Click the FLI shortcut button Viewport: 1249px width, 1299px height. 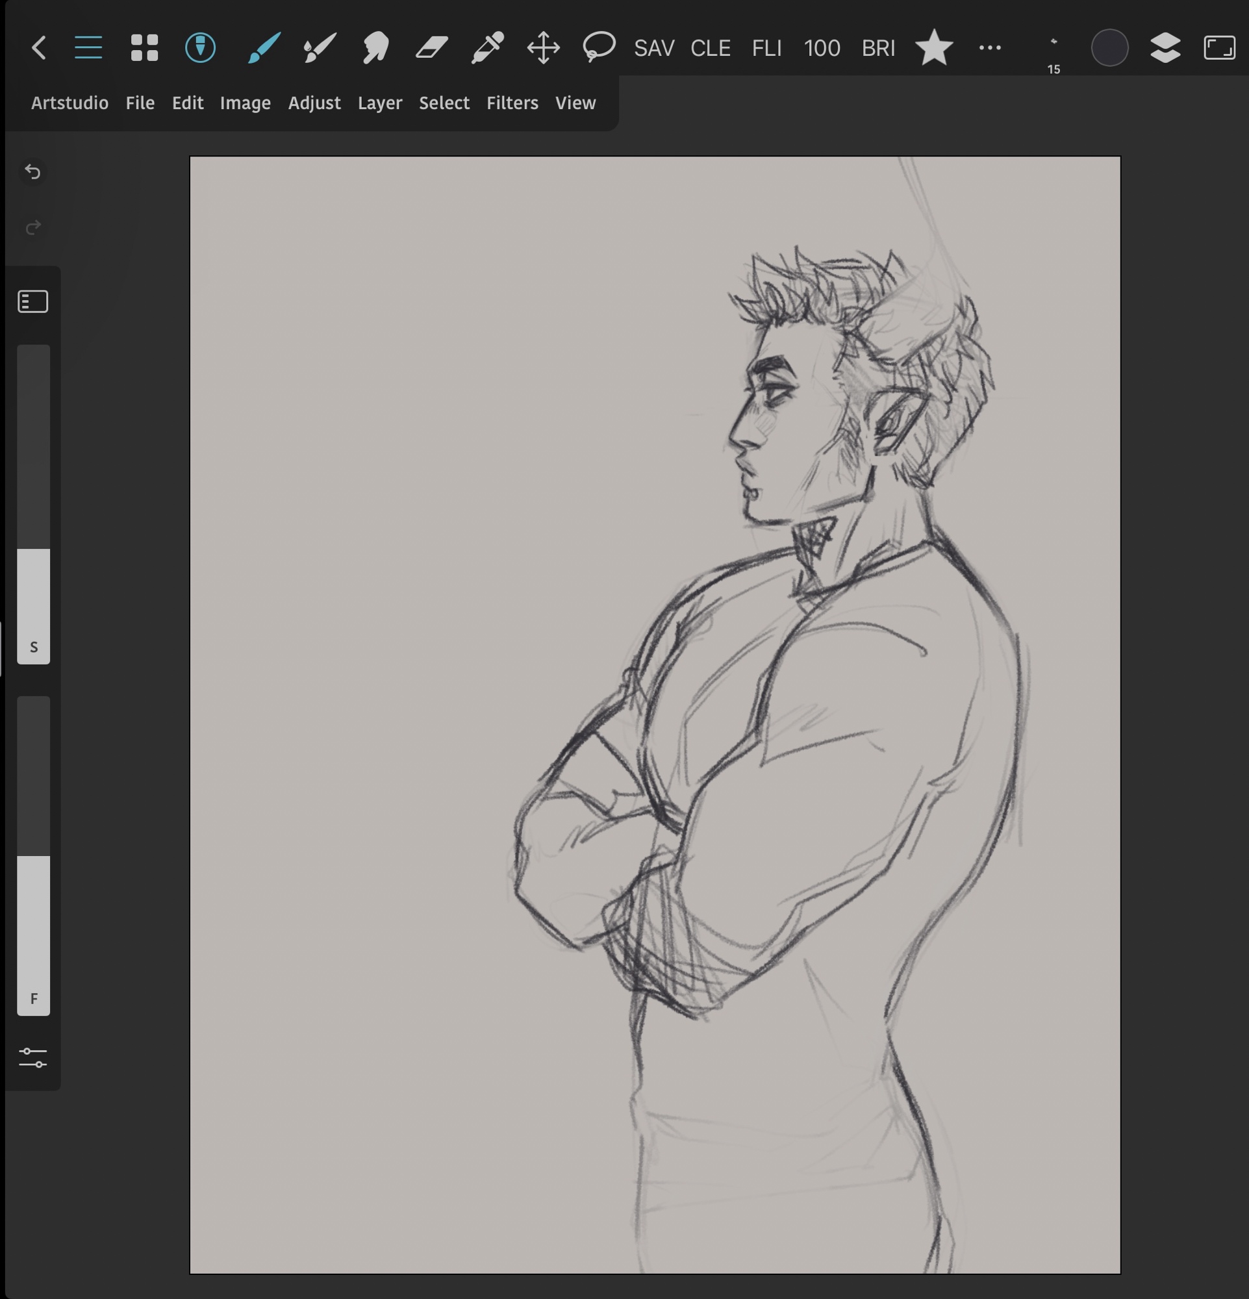click(x=766, y=47)
